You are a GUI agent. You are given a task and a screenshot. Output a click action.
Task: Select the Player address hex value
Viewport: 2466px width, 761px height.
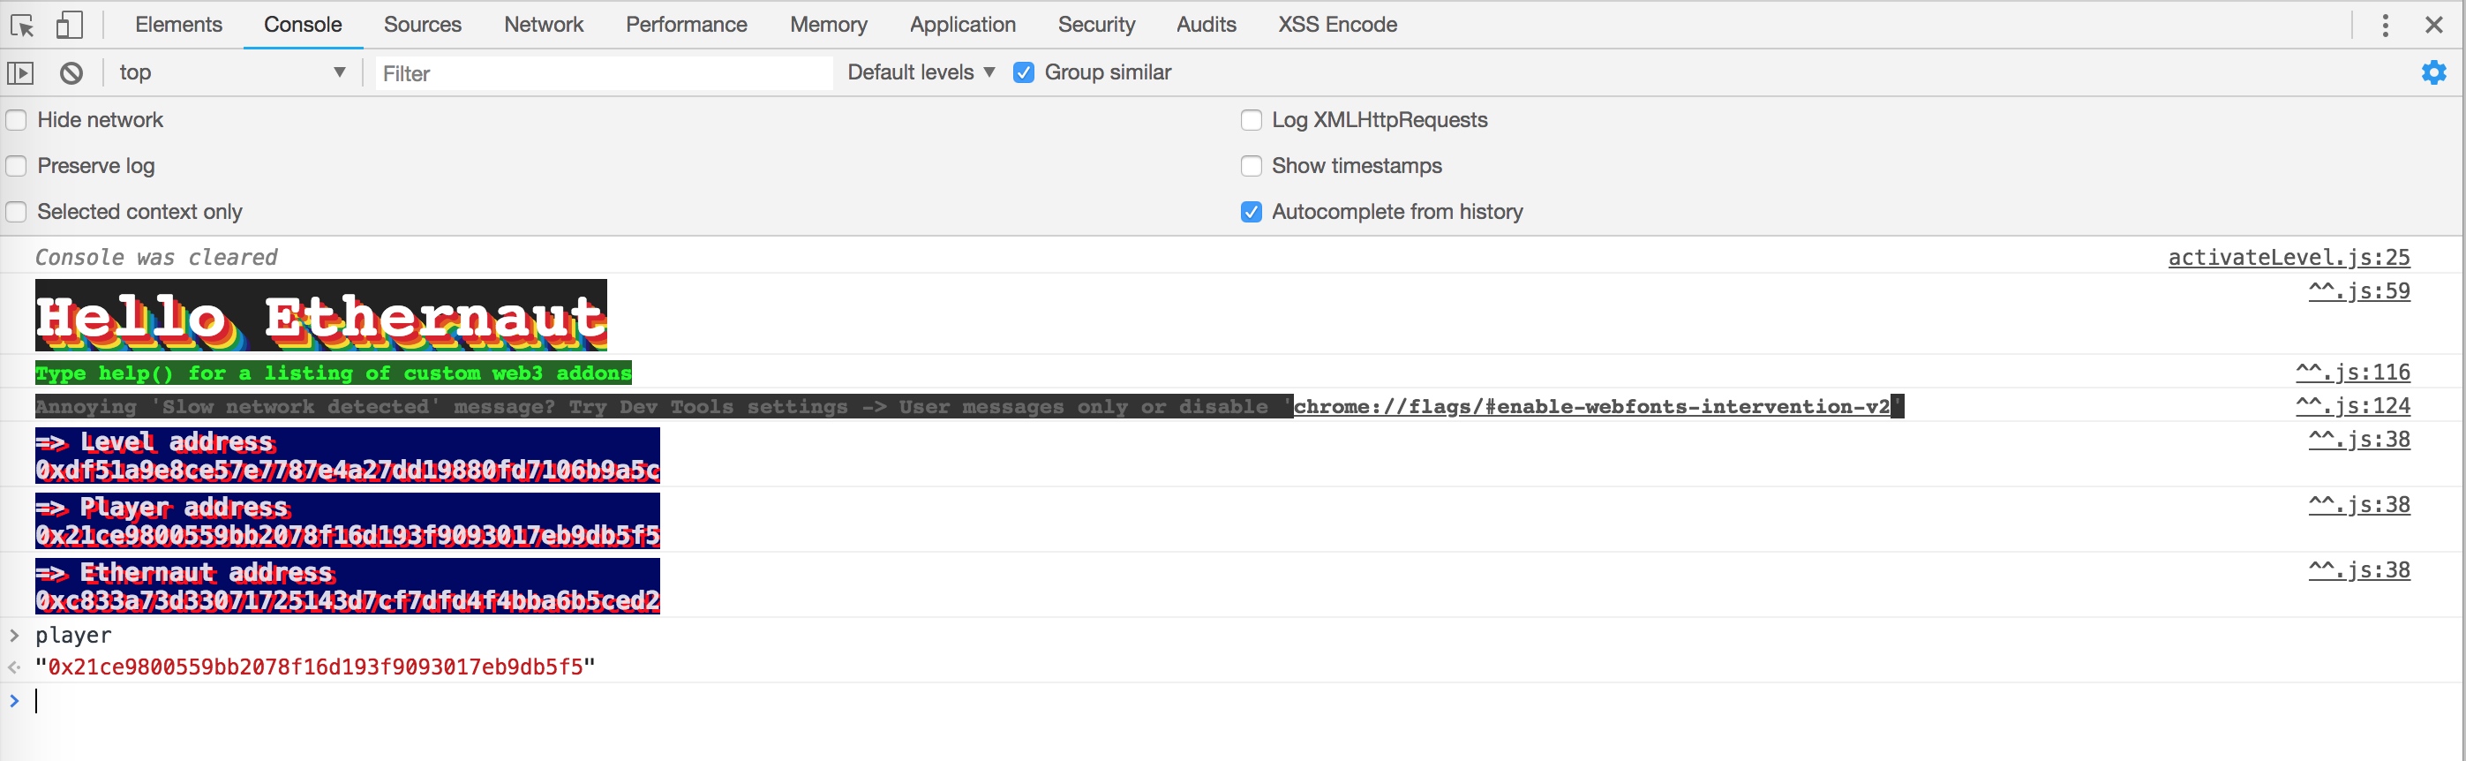tap(348, 535)
